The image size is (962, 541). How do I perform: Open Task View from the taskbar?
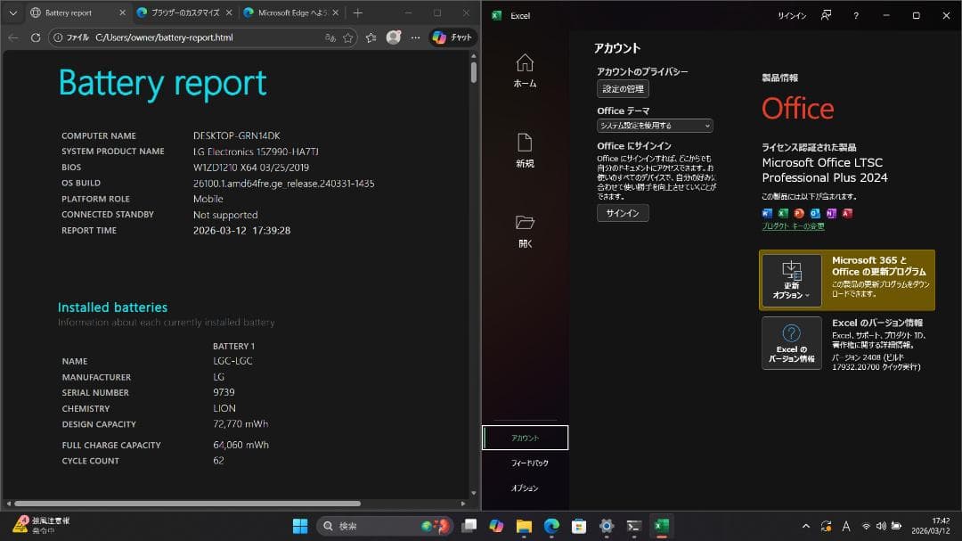[469, 526]
